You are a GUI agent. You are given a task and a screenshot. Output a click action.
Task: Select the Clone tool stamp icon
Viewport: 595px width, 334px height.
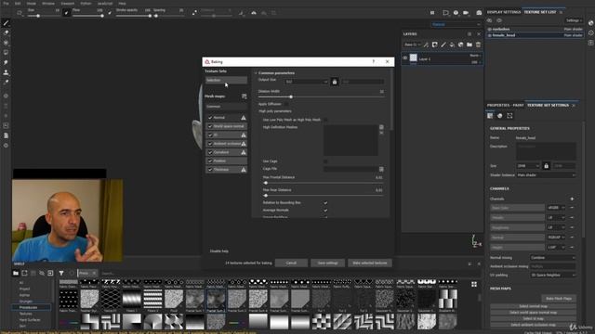[x=7, y=72]
